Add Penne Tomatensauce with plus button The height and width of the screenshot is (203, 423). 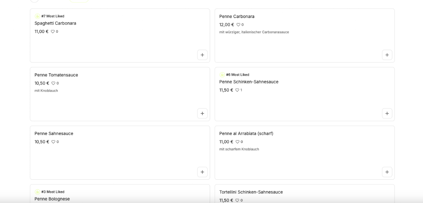pos(202,113)
